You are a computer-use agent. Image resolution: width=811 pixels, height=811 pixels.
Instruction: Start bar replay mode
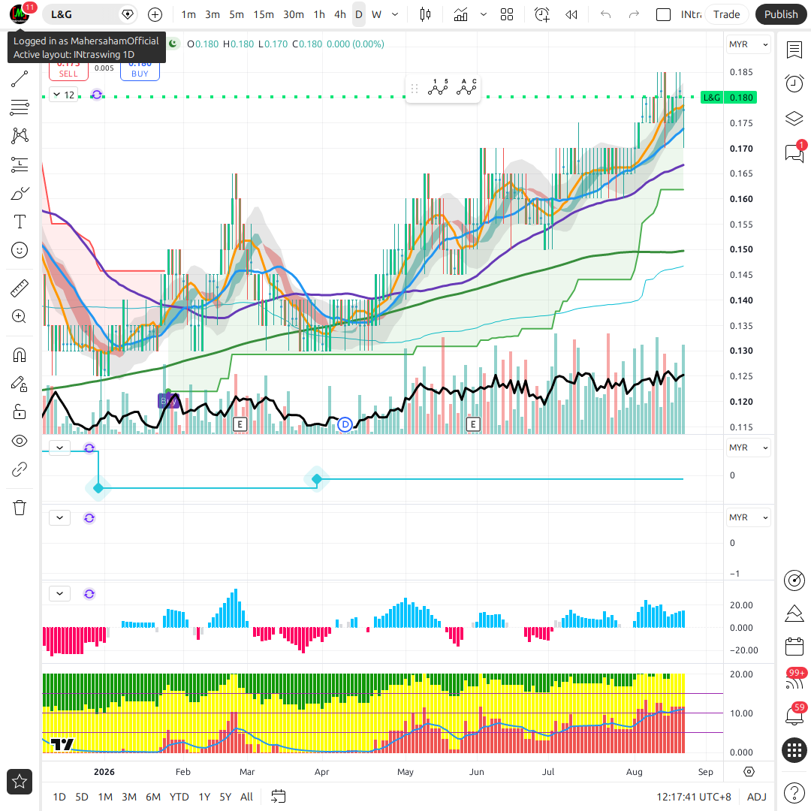[x=571, y=14]
